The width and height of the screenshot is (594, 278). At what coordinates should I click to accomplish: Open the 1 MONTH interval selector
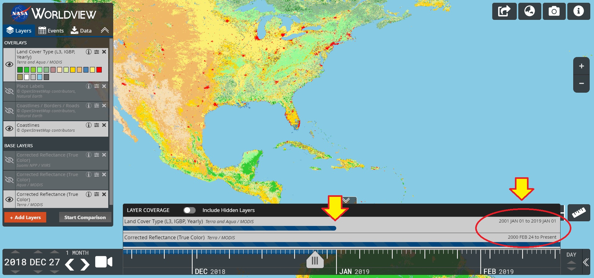pyautogui.click(x=77, y=253)
